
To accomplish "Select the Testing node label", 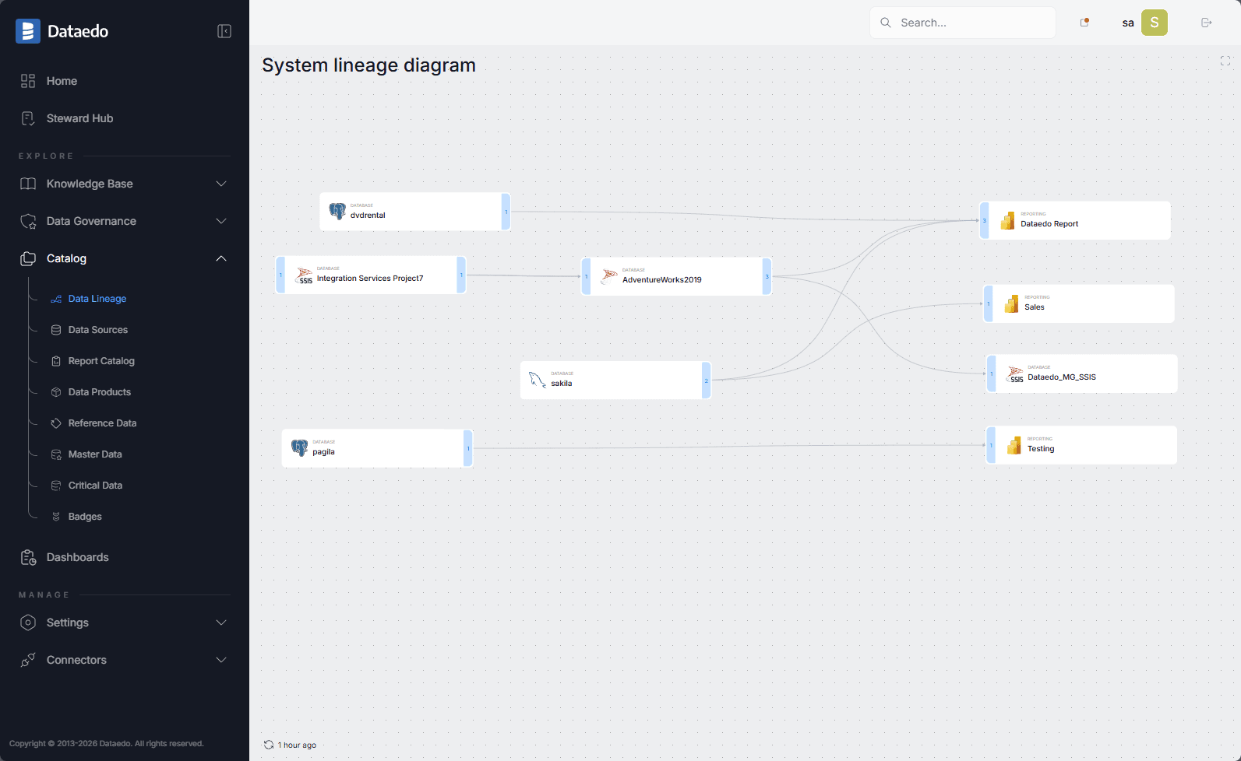I will [1041, 449].
